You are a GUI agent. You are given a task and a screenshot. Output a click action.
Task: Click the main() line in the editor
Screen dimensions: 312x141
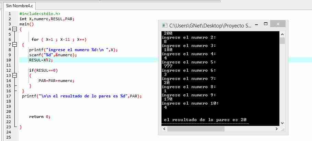pyautogui.click(x=27, y=24)
